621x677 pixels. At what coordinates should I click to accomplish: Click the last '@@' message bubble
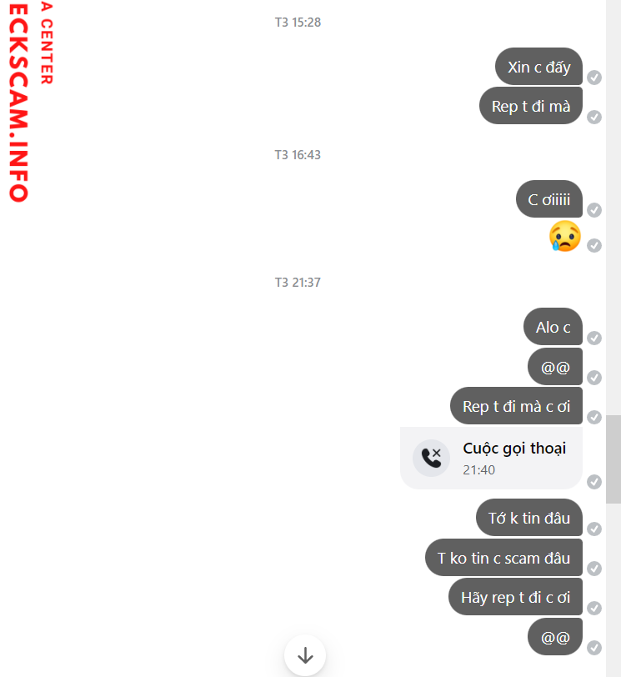point(555,637)
